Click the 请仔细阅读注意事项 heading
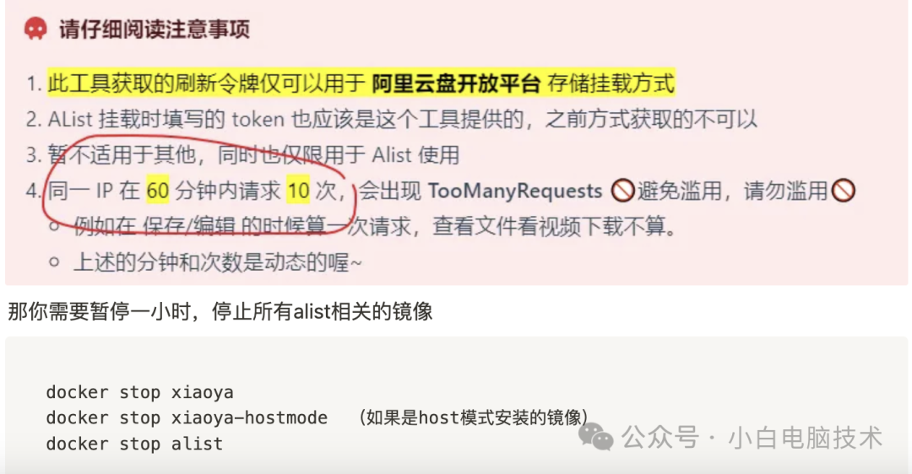Image resolution: width=912 pixels, height=474 pixels. 155,29
